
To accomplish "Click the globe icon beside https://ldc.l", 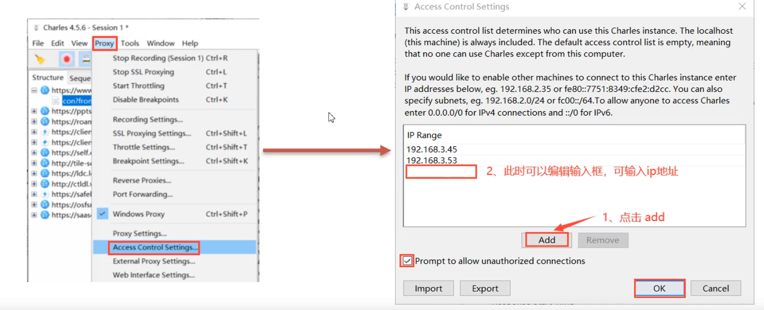I will pyautogui.click(x=45, y=173).
